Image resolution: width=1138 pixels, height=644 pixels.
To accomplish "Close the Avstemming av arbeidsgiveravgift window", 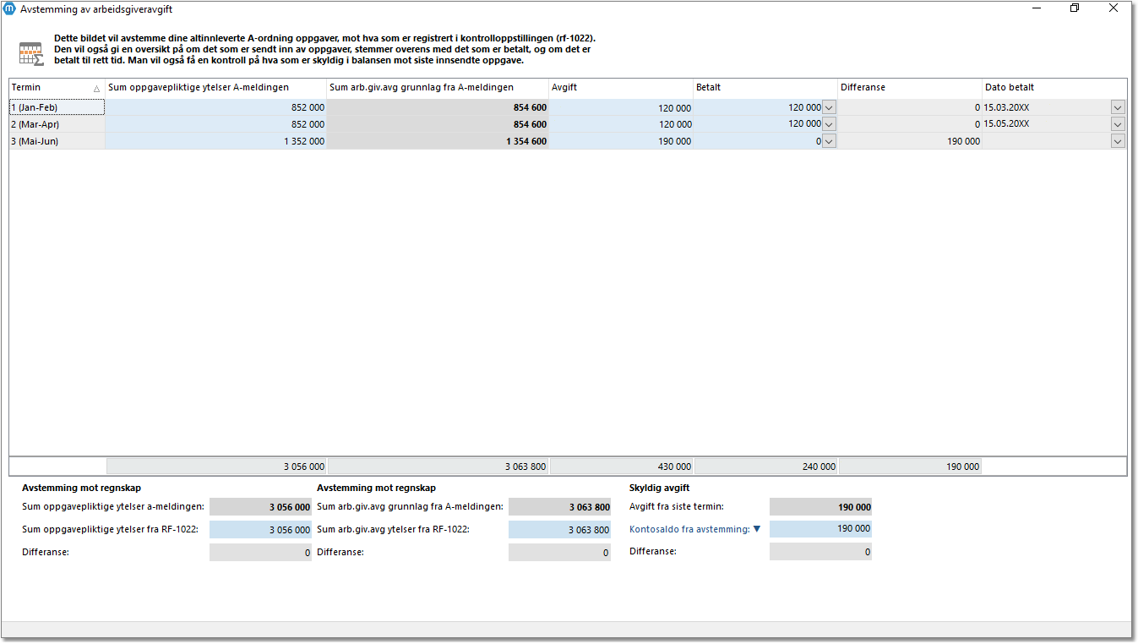I will [x=1113, y=8].
